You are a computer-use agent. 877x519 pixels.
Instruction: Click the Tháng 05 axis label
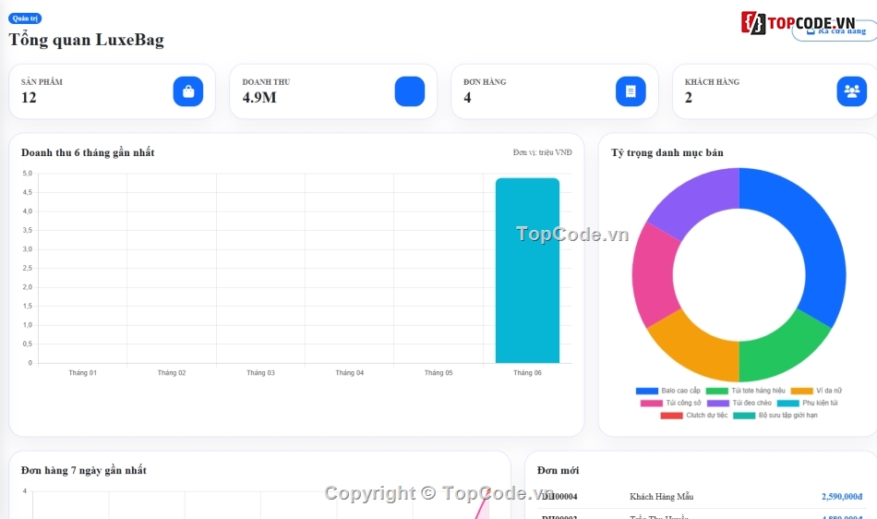438,372
